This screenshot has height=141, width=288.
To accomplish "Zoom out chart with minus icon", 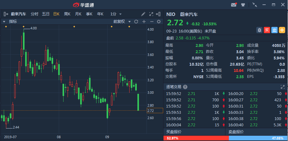I will click(152, 22).
